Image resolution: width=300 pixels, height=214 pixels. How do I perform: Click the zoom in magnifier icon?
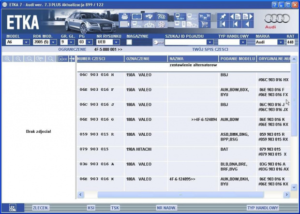[x=8, y=59]
